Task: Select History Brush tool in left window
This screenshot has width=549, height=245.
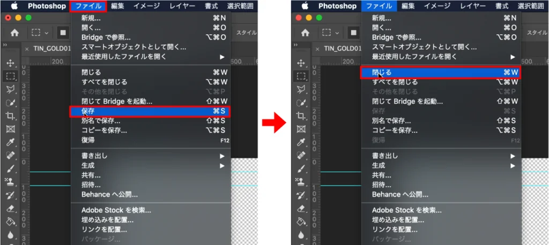Action: click(11, 195)
